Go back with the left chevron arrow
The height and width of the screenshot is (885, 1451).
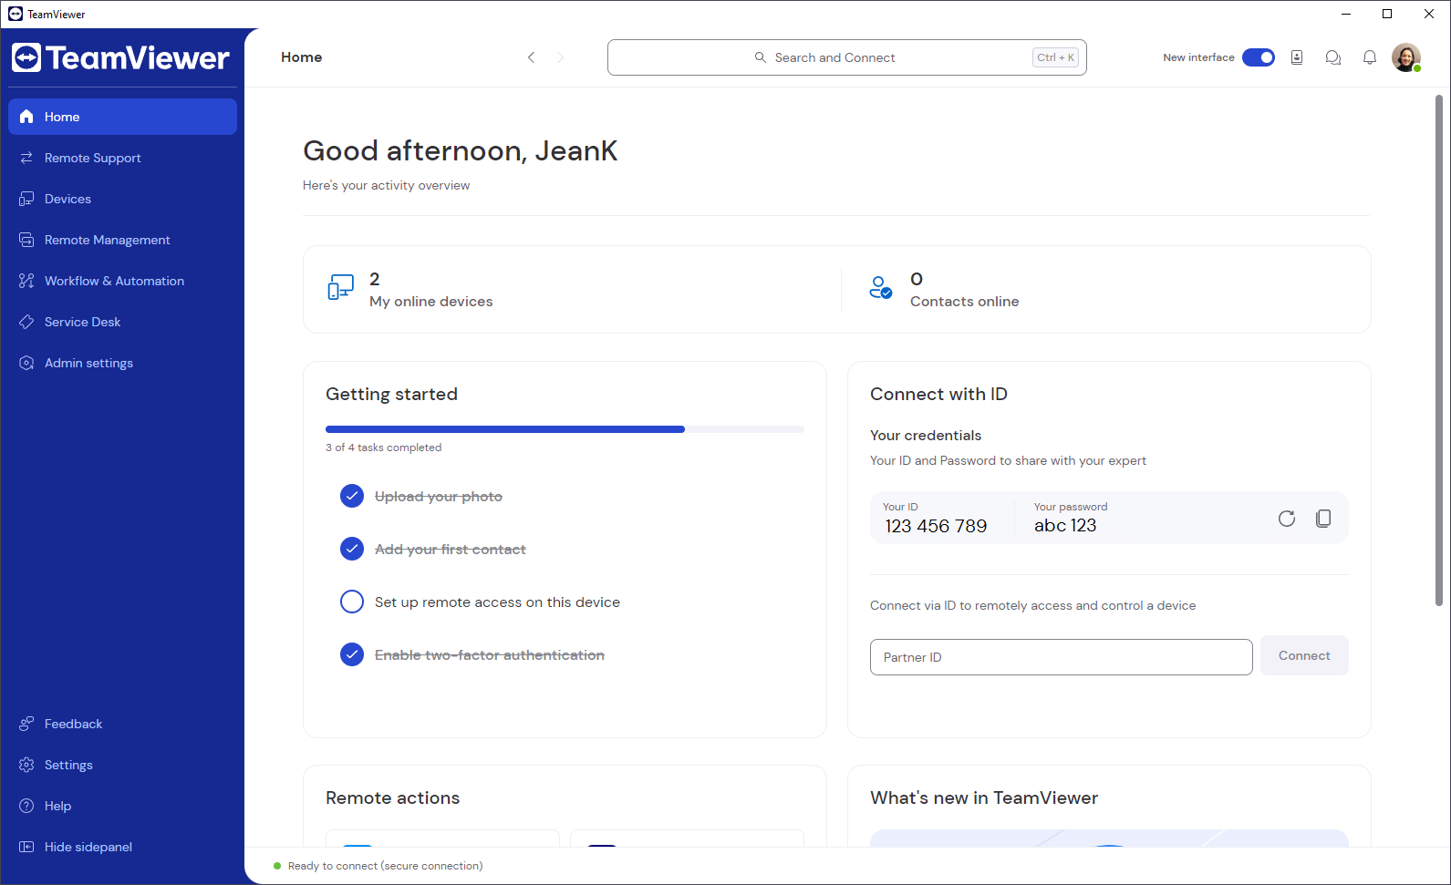pos(531,57)
